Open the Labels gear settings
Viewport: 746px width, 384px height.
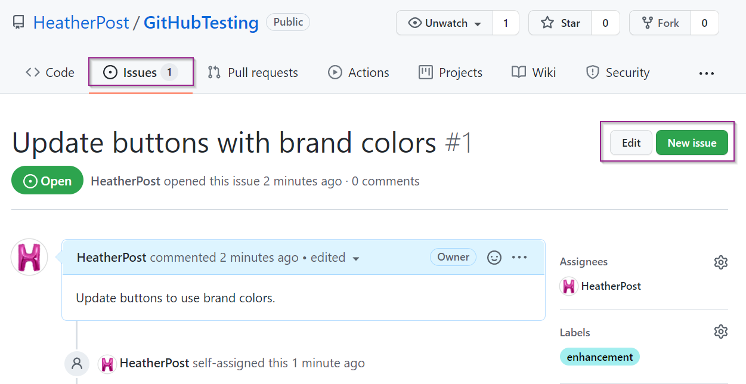pyautogui.click(x=721, y=332)
